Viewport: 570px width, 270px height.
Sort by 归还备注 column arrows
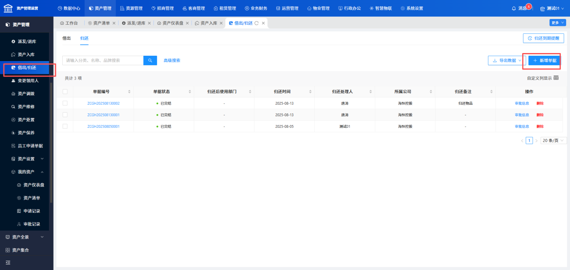pos(491,92)
